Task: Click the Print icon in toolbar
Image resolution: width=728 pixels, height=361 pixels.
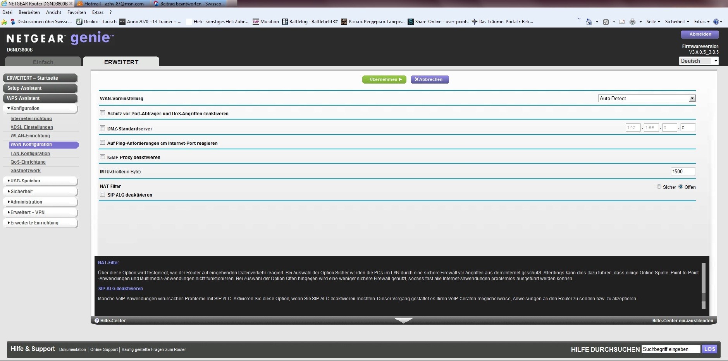Action: point(632,22)
